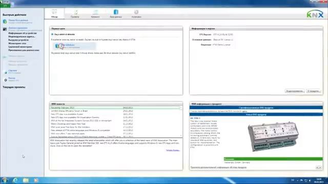Show the previous product with left arrow
The width and height of the screenshot is (328, 184).
(317, 167)
